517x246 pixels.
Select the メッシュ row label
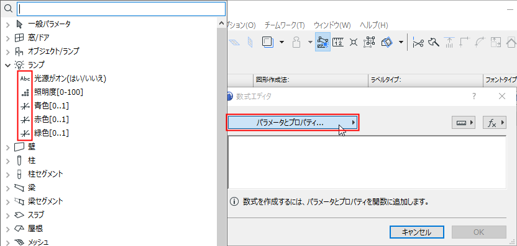click(39, 242)
